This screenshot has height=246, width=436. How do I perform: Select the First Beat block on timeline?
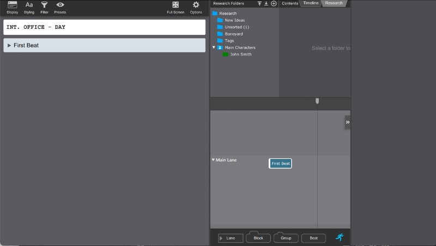click(x=280, y=163)
